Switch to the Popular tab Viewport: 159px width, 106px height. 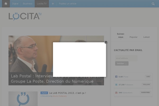pyautogui.click(x=134, y=37)
